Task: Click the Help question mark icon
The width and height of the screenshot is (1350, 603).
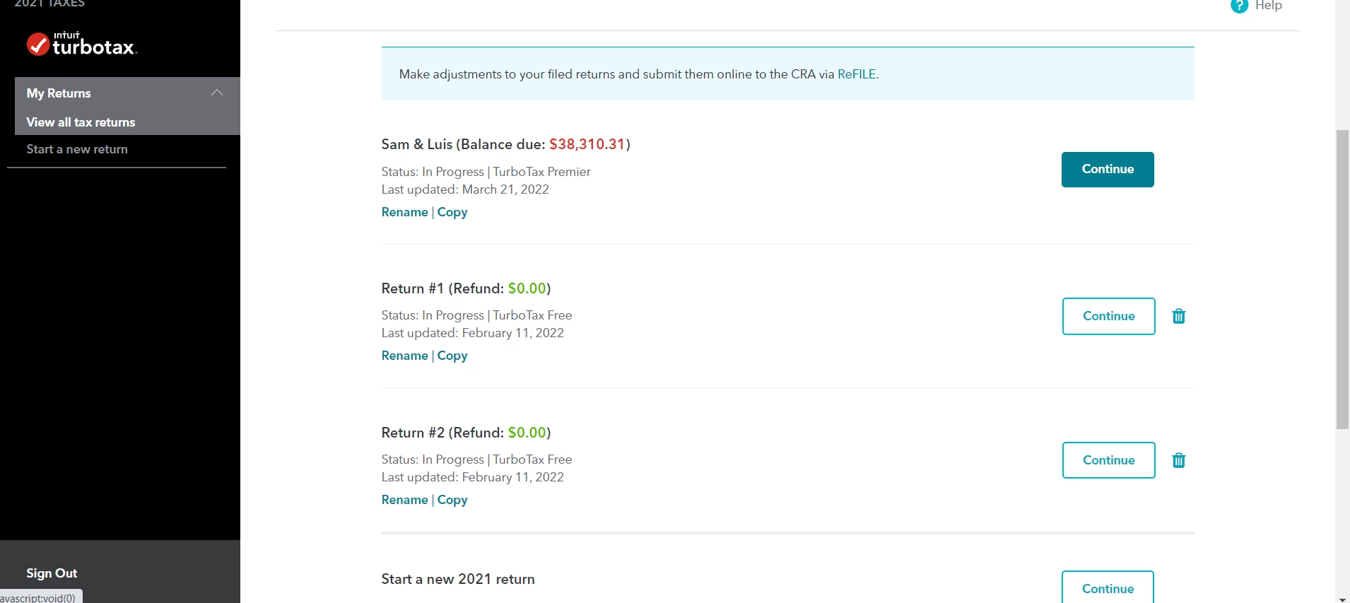Action: tap(1239, 6)
